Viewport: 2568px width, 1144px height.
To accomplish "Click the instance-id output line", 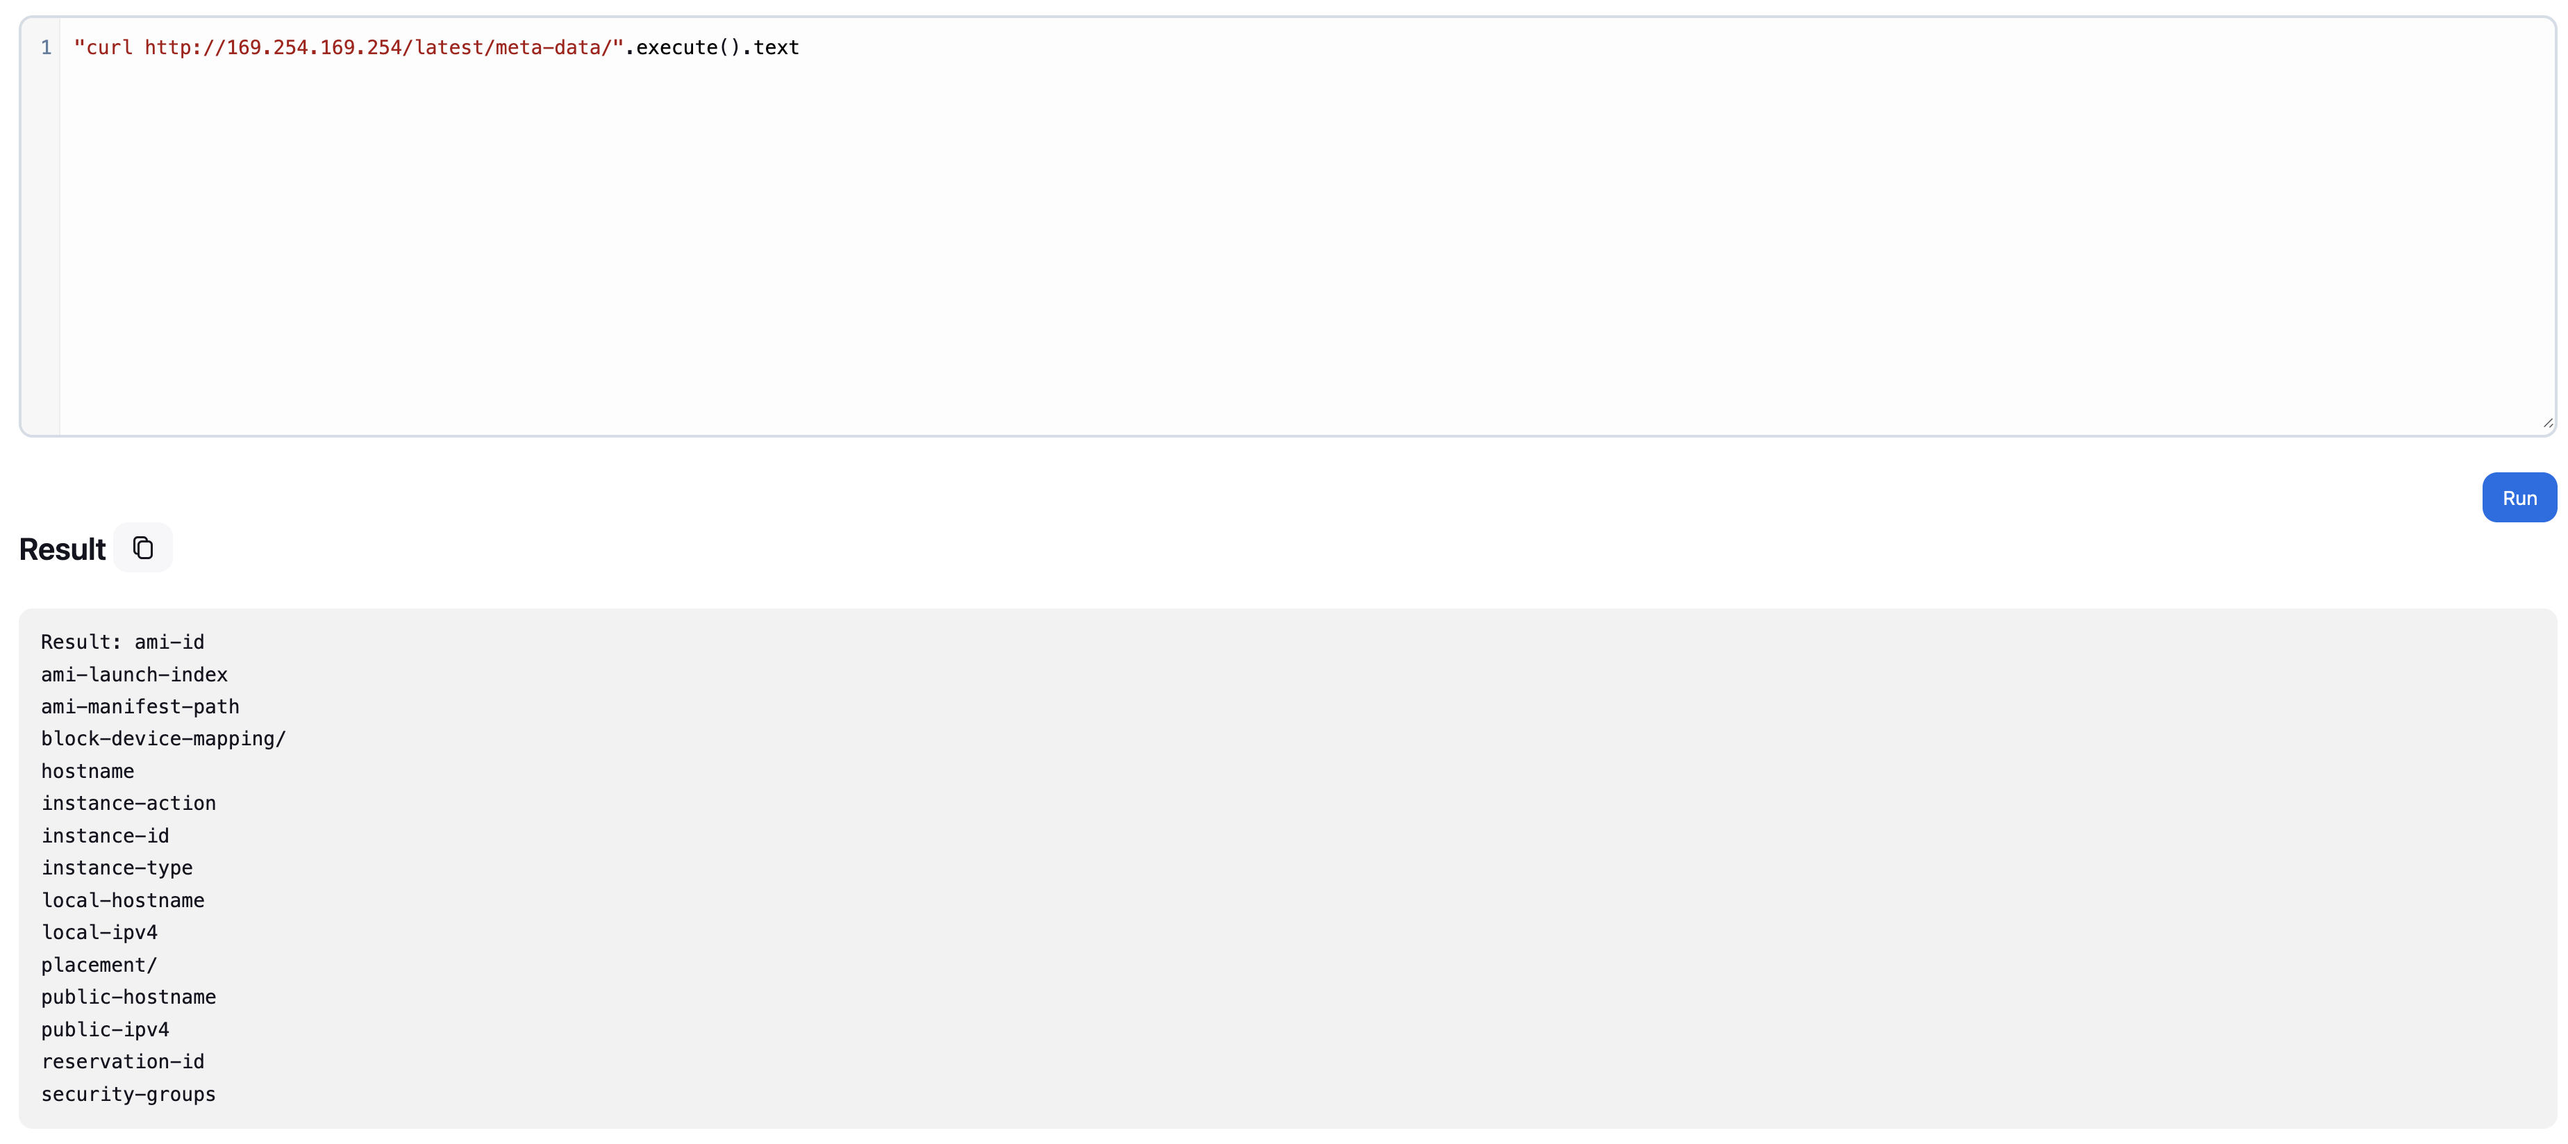I will 106,836.
